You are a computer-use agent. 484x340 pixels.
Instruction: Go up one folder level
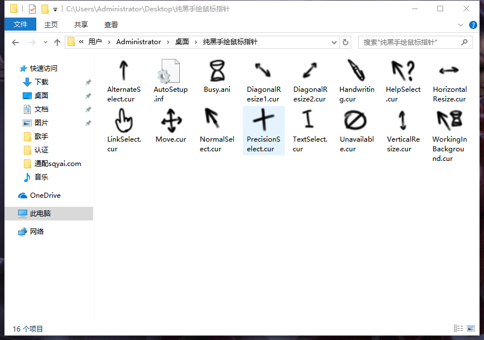57,42
